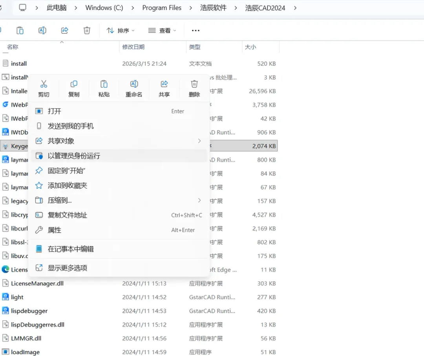Expand chevron after 浩辰软件 breadcrumb

pyautogui.click(x=236, y=8)
